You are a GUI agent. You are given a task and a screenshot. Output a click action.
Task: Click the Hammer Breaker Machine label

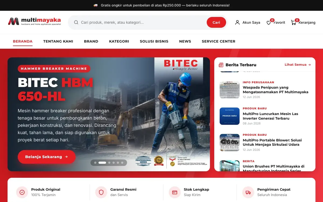point(54,69)
